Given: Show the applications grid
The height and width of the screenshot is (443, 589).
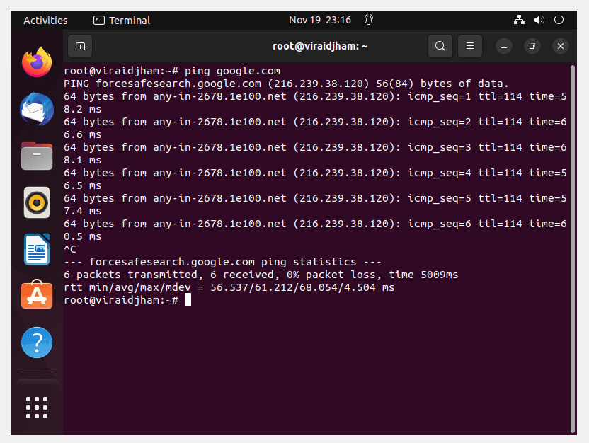Looking at the screenshot, I should tap(37, 408).
